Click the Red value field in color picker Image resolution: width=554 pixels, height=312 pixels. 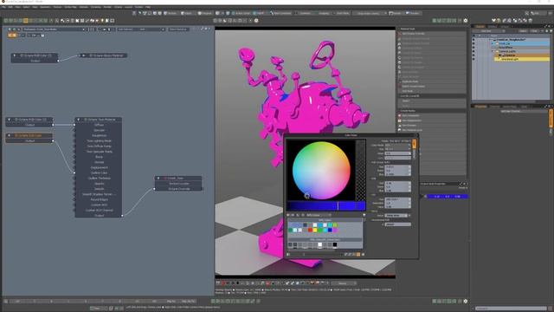tap(397, 166)
